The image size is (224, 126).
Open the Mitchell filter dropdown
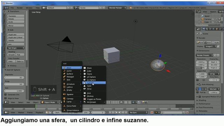pos(214,89)
